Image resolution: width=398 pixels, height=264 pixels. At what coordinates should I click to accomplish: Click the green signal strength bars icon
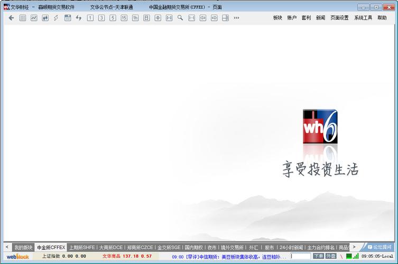[x=356, y=256]
